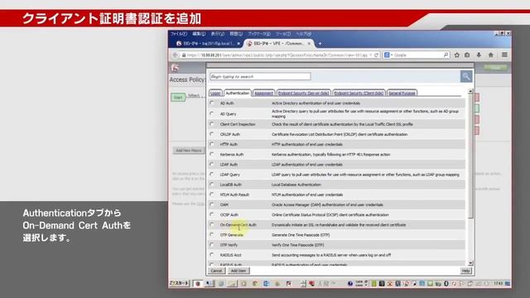The width and height of the screenshot is (530, 298).
Task: Select the OTP Verify radio button
Action: click(x=212, y=244)
